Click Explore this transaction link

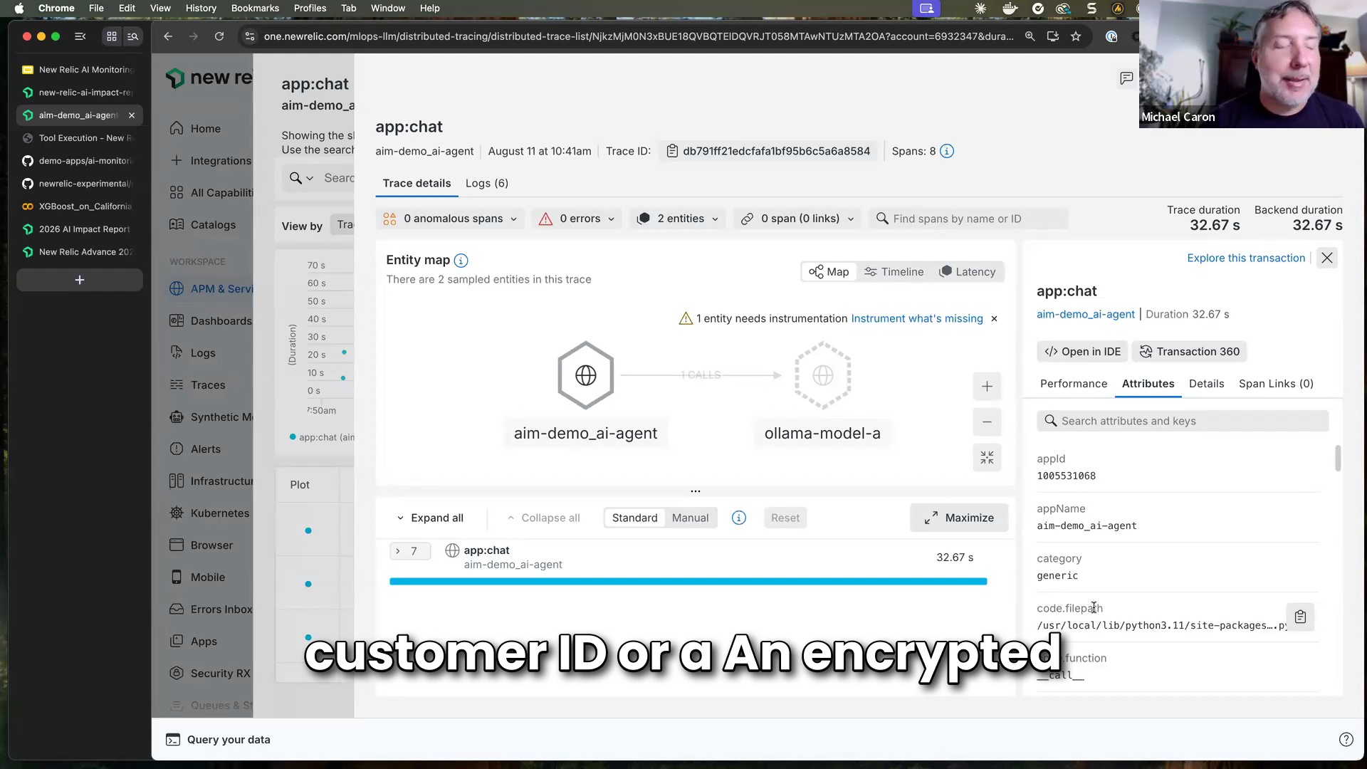(x=1246, y=258)
